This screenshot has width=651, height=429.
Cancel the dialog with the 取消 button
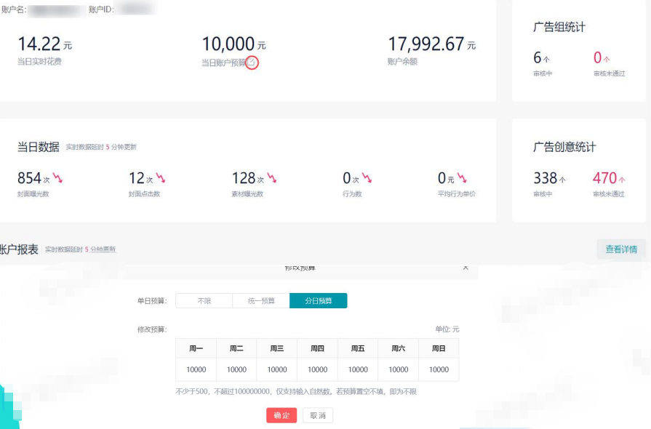(318, 415)
